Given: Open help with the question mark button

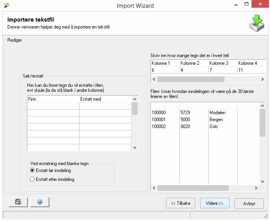Looking at the screenshot, I should [x=40, y=202].
